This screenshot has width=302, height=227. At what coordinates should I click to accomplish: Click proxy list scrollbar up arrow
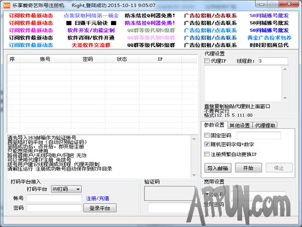285,69
